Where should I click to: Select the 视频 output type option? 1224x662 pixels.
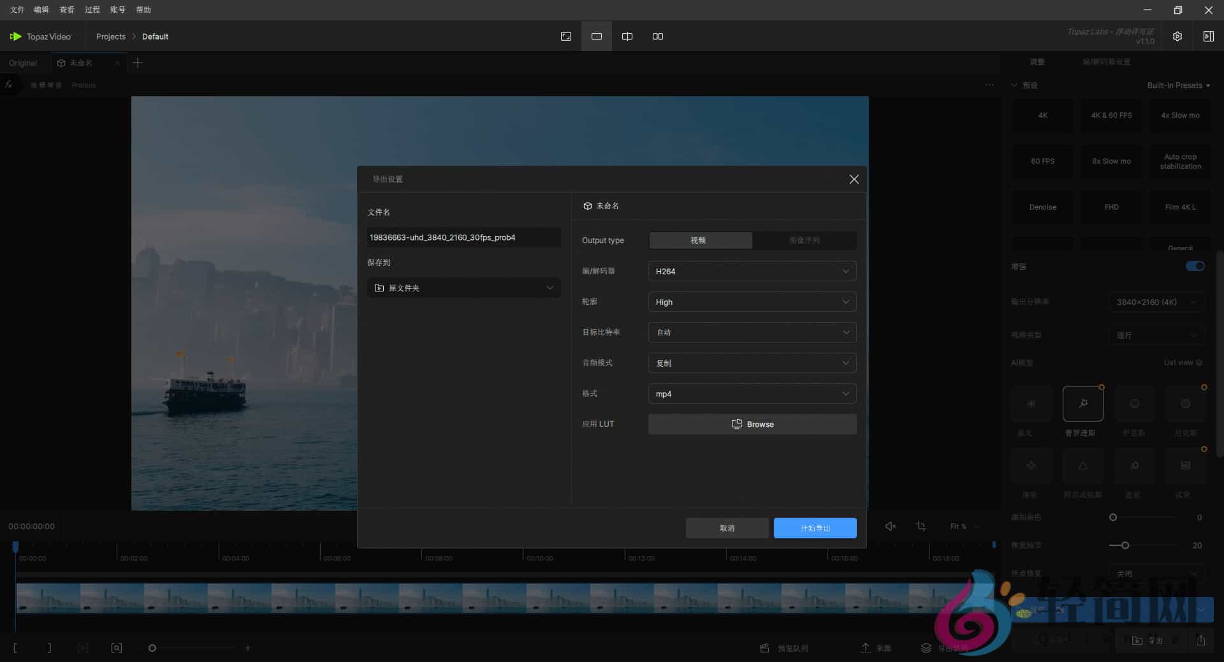coord(700,240)
